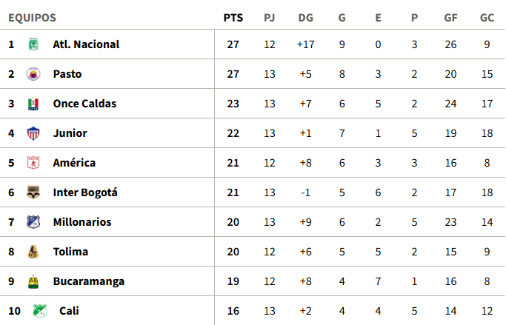
Task: Click the Junior team crest
Action: 33,133
